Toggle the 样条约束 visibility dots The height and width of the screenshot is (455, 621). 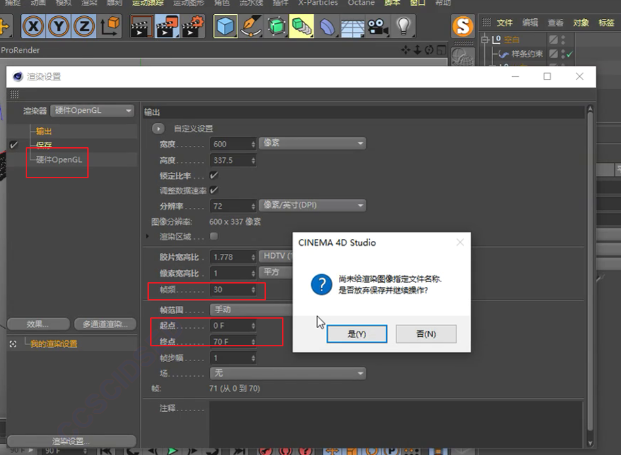(x=563, y=54)
